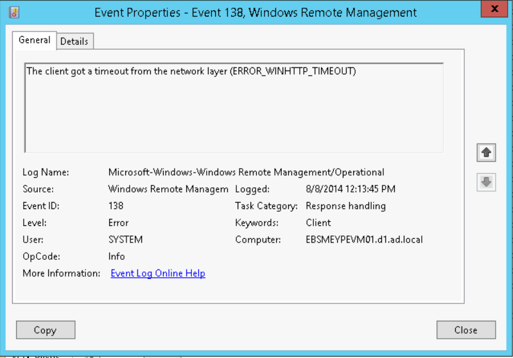The height and width of the screenshot is (358, 513).
Task: Close the dialog with the red X
Action: pos(494,9)
